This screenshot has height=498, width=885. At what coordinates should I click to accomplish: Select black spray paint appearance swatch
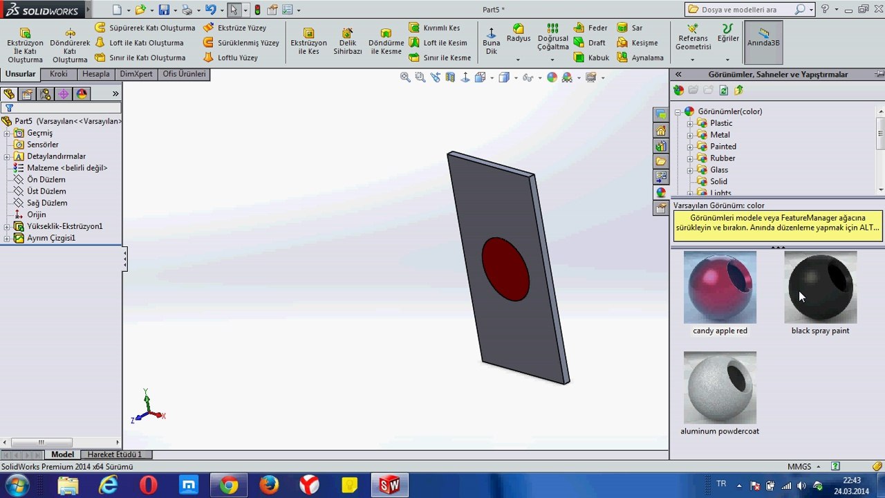(821, 287)
